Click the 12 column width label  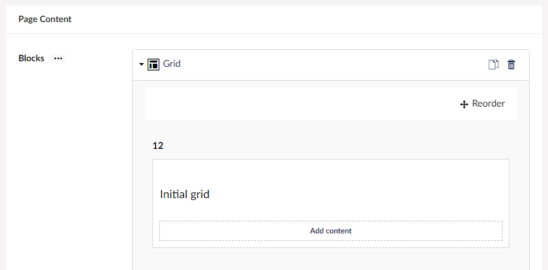(157, 146)
